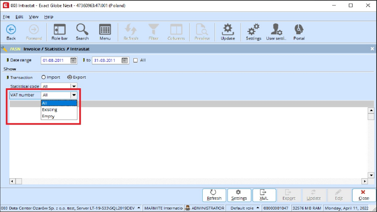Click the bottom Export button
The width and height of the screenshot is (377, 212).
pyautogui.click(x=289, y=195)
